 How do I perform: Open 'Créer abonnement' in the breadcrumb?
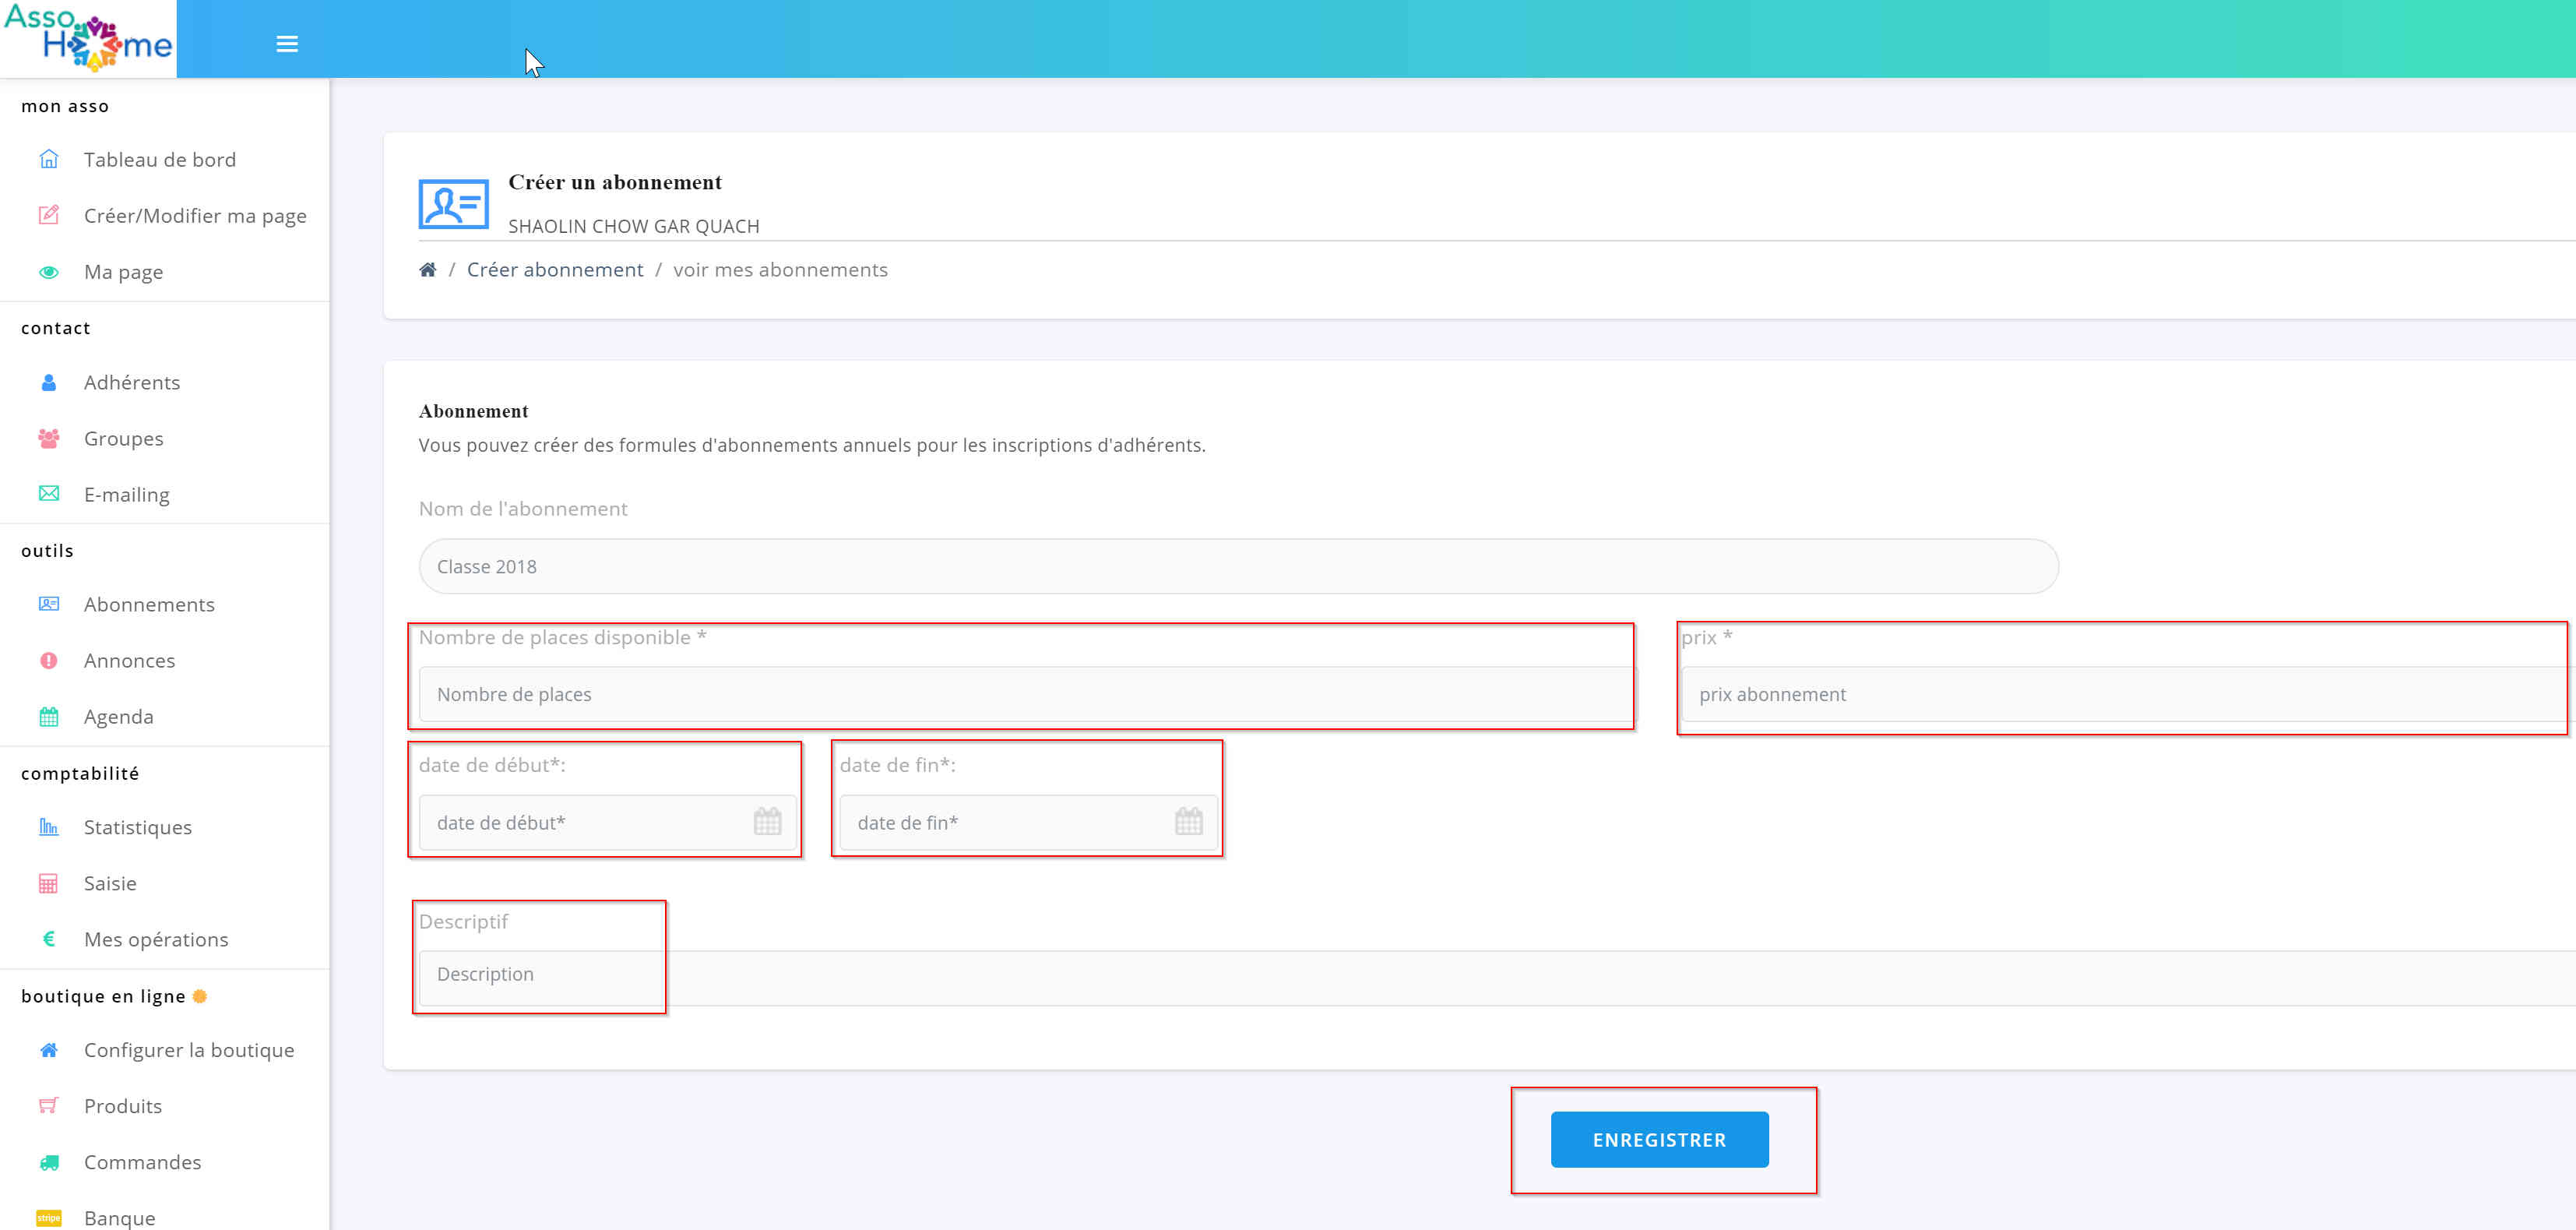[x=555, y=269]
